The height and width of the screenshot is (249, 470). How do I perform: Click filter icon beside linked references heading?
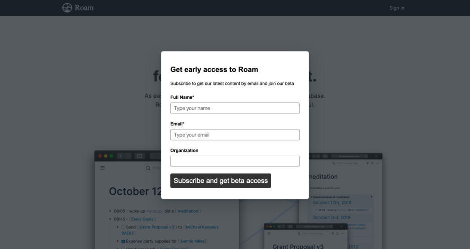371,197
